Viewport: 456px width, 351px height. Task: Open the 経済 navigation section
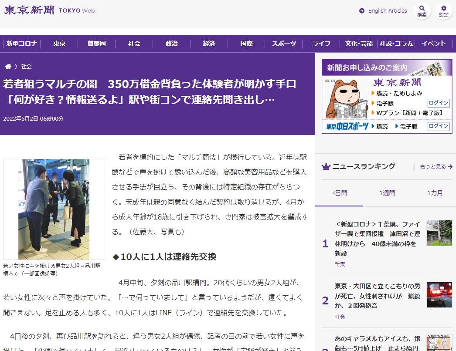[209, 44]
